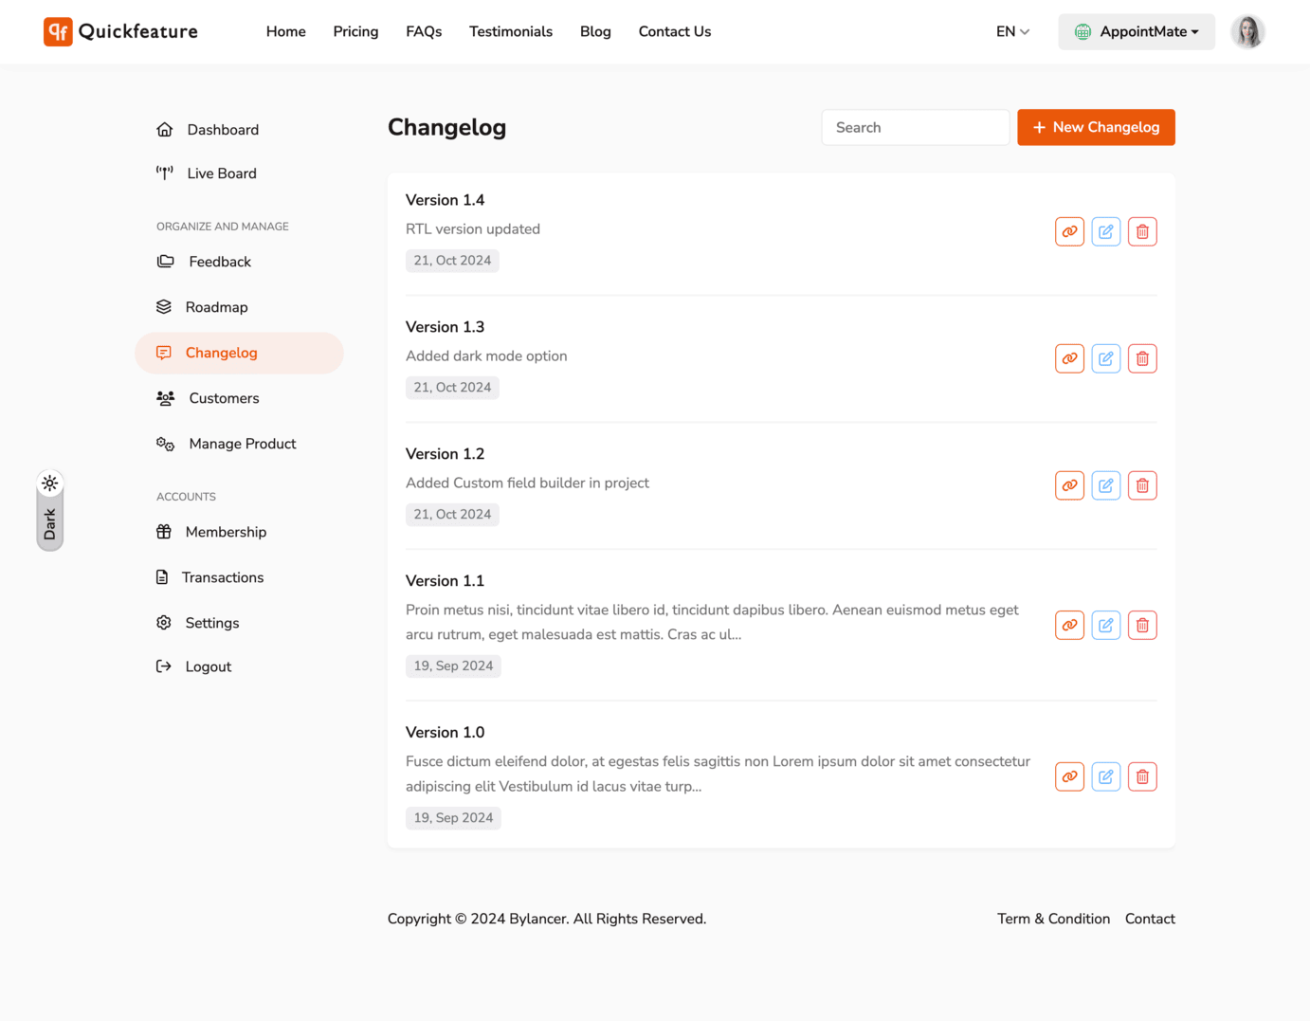
Task: Copy link for Version 1.4 changelog
Action: 1069,231
